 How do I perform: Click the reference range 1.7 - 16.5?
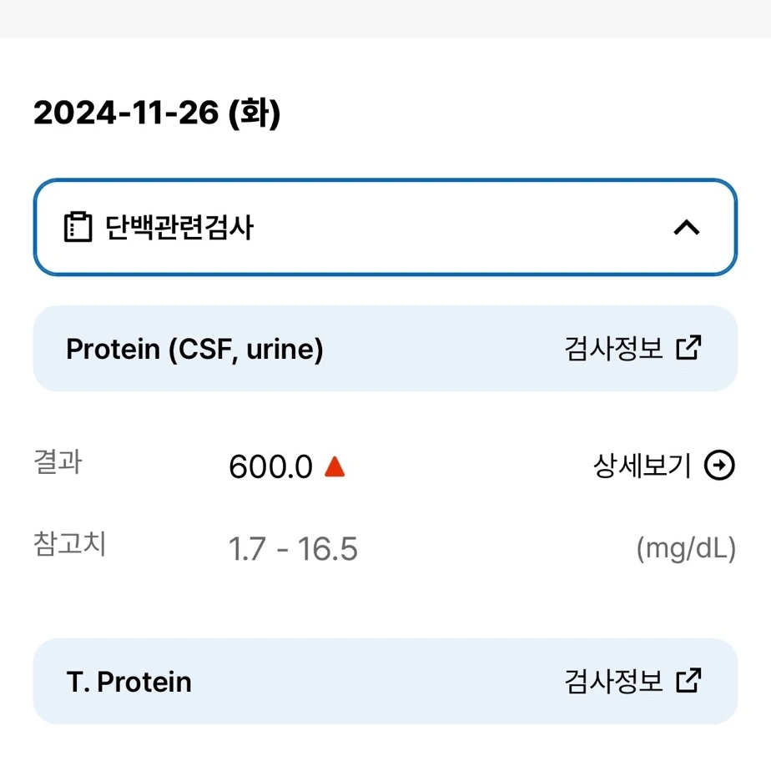293,549
